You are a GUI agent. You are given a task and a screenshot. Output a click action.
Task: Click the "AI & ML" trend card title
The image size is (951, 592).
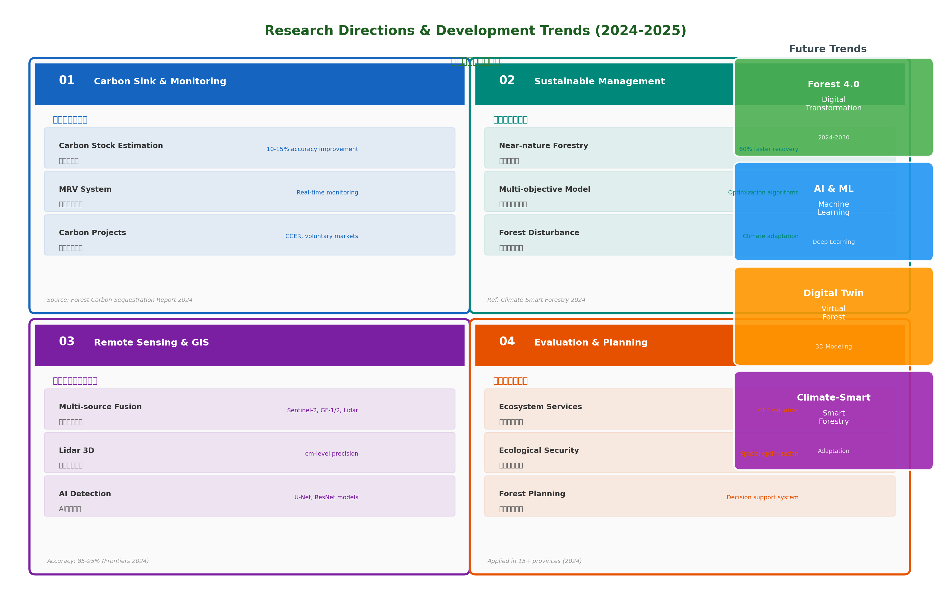pyautogui.click(x=833, y=189)
